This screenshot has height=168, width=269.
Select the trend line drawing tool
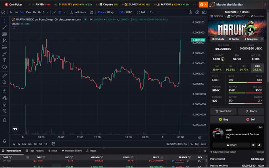[4, 27]
